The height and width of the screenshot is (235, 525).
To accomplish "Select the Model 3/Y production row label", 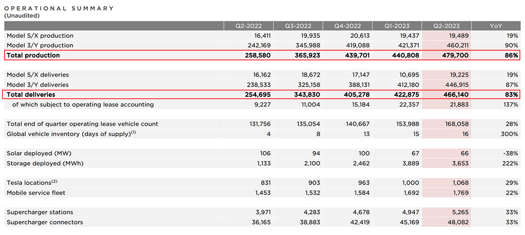I will (x=40, y=45).
